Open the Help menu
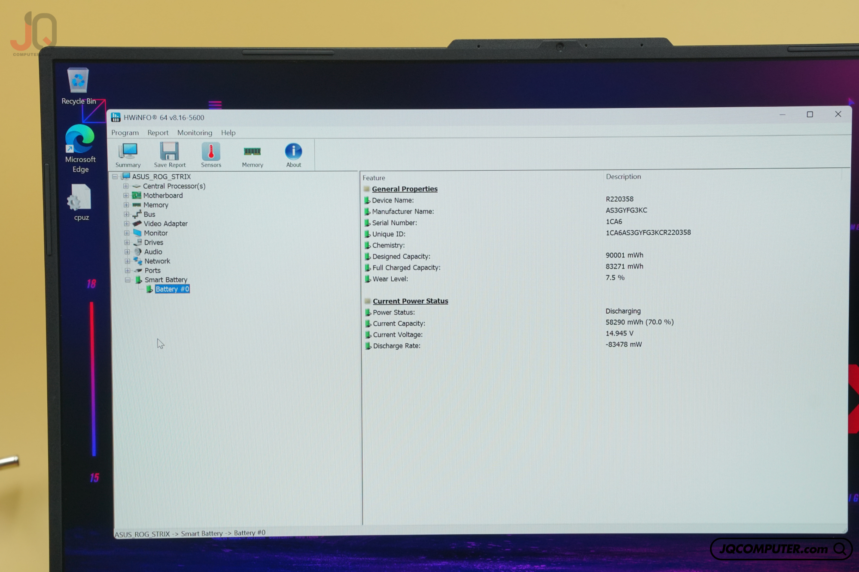Viewport: 859px width, 572px height. click(228, 133)
